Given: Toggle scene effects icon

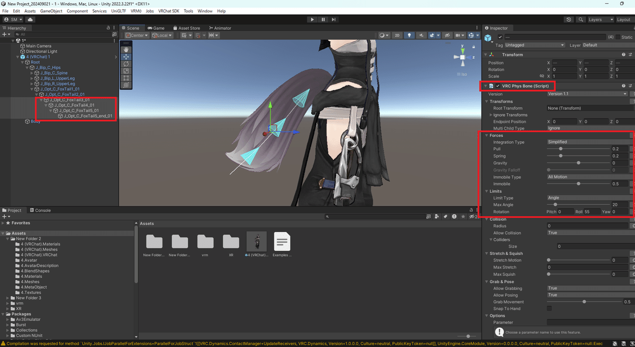Looking at the screenshot, I should pyautogui.click(x=433, y=35).
